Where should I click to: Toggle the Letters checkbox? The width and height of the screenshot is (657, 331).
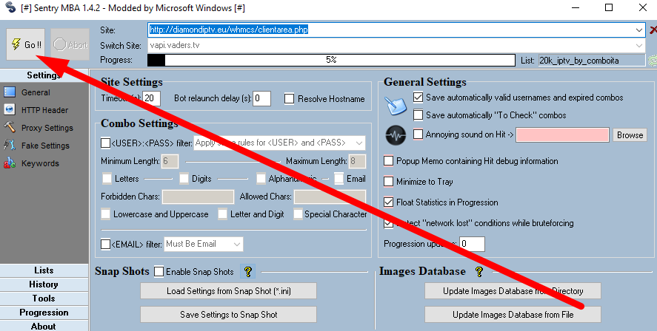[107, 179]
